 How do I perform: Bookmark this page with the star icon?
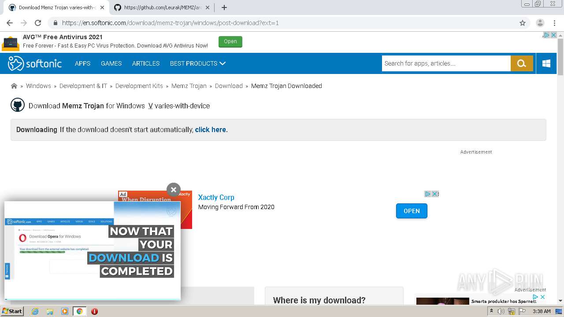[523, 23]
